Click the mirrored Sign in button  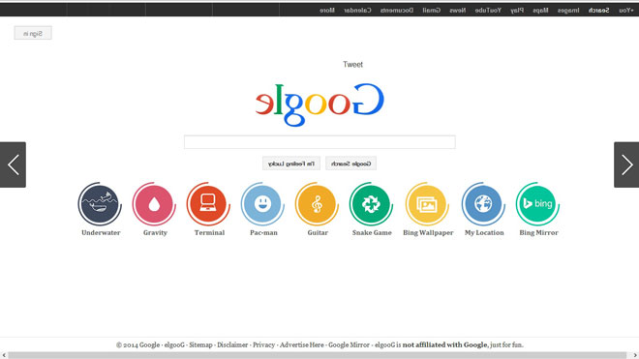tap(33, 33)
